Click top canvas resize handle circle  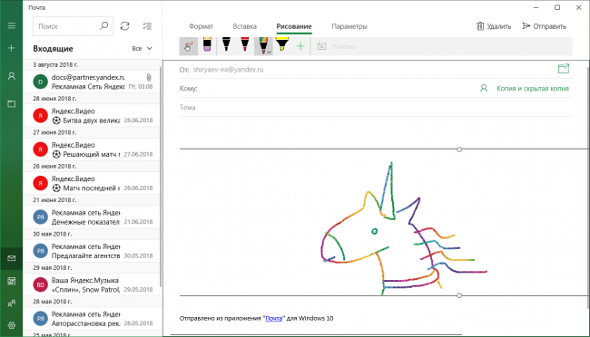tap(459, 149)
